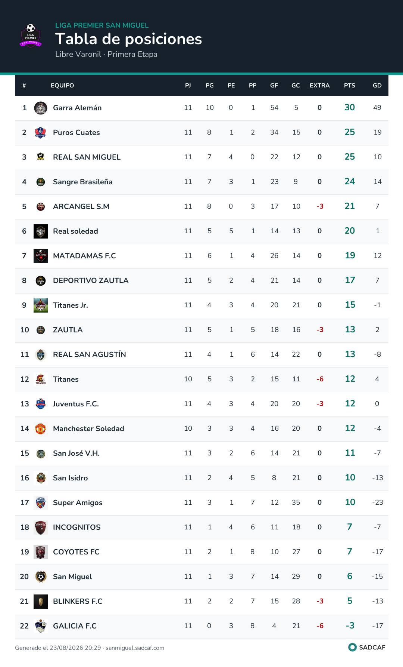The width and height of the screenshot is (403, 667).
Task: Click the Garra Alemán team crest
Action: click(x=41, y=108)
